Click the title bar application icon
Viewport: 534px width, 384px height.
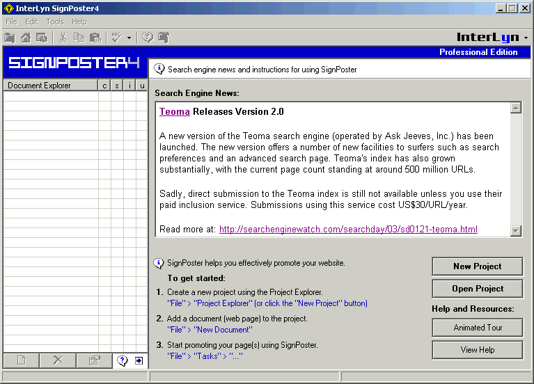point(9,8)
